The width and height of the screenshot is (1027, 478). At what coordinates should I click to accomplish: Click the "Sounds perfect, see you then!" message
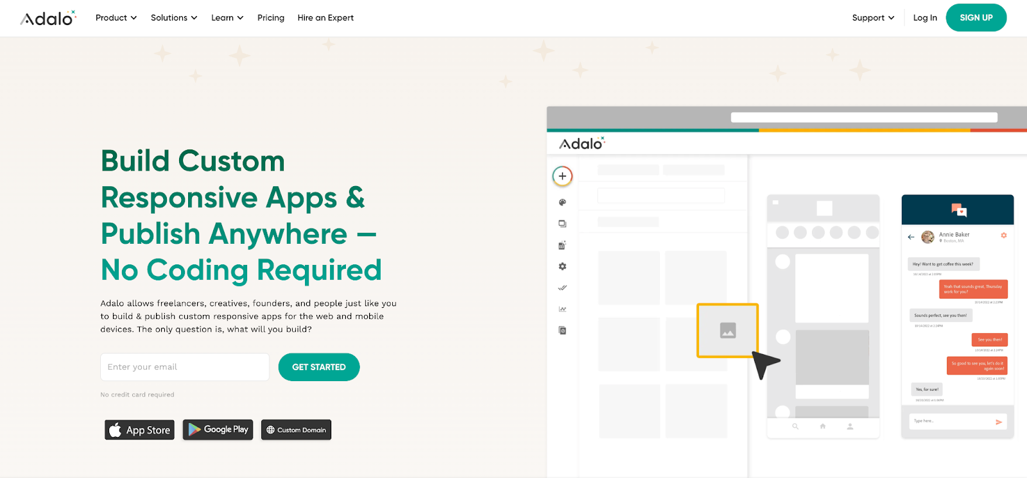coord(940,315)
